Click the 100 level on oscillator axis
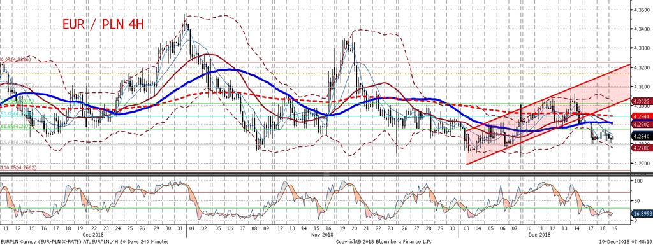 [x=638, y=181]
